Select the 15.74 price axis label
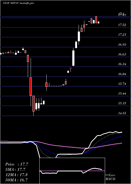 (122, 84)
